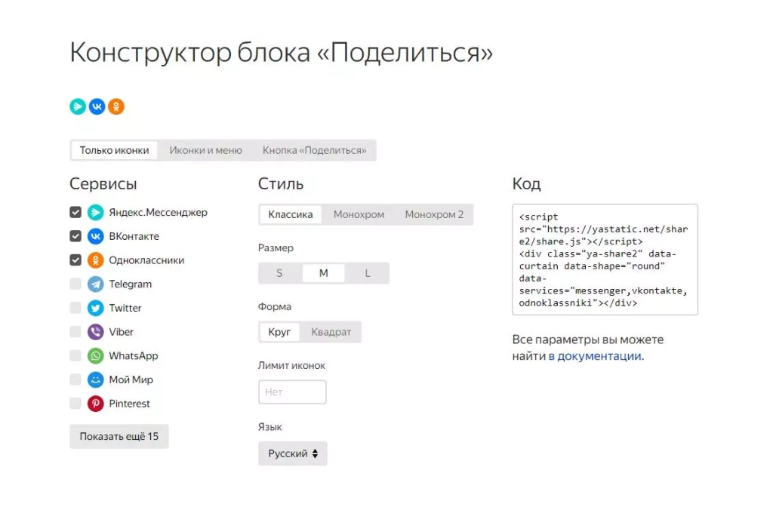Click the Код section heading
773x513 pixels.
coord(526,184)
